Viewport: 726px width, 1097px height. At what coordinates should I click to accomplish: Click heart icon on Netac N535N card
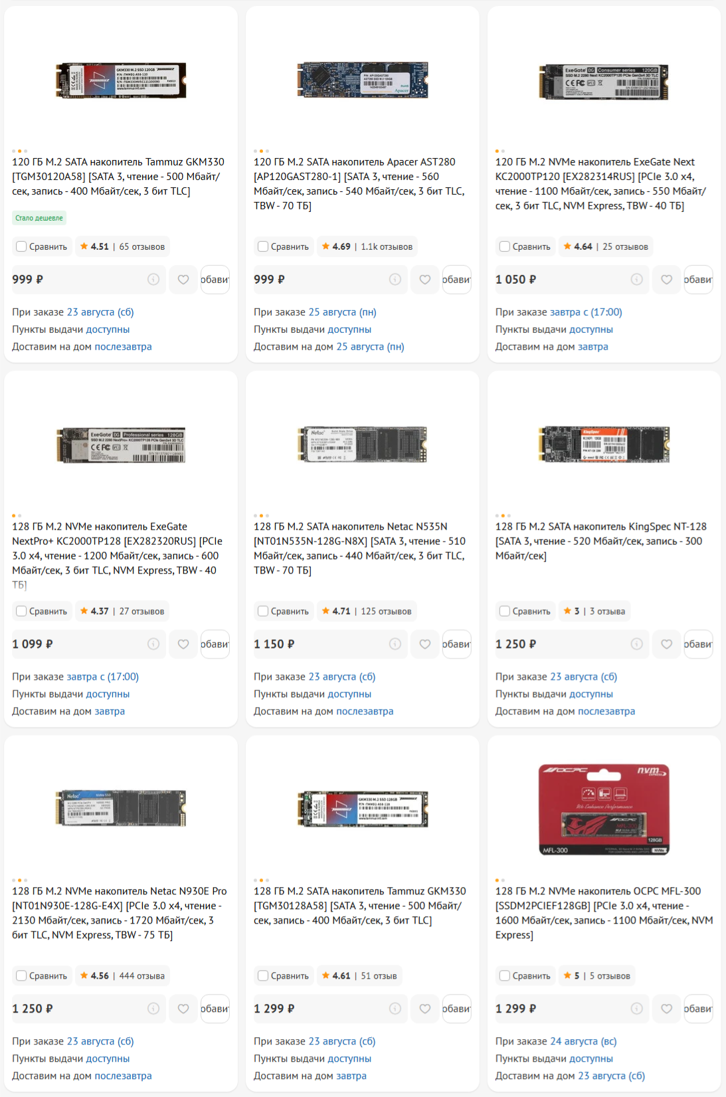point(425,644)
